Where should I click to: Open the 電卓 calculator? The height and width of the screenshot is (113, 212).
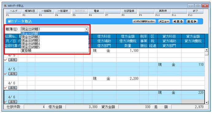pyautogui.click(x=96, y=11)
